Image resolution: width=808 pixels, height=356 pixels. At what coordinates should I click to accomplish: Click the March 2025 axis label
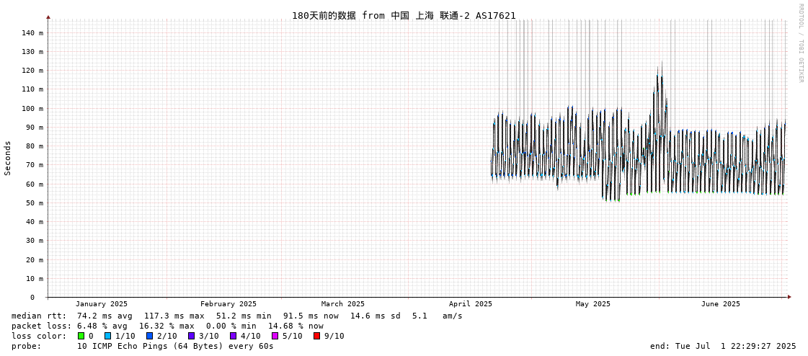342,304
